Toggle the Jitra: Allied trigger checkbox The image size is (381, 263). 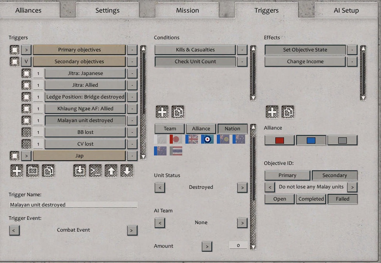(x=26, y=85)
